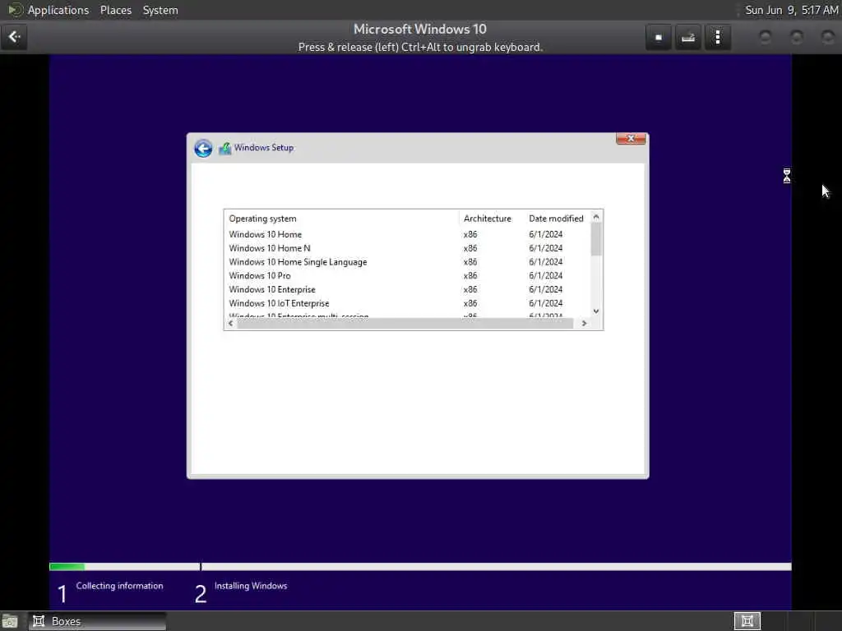This screenshot has height=631, width=842.
Task: Open the Applications menu
Action: pos(58,10)
